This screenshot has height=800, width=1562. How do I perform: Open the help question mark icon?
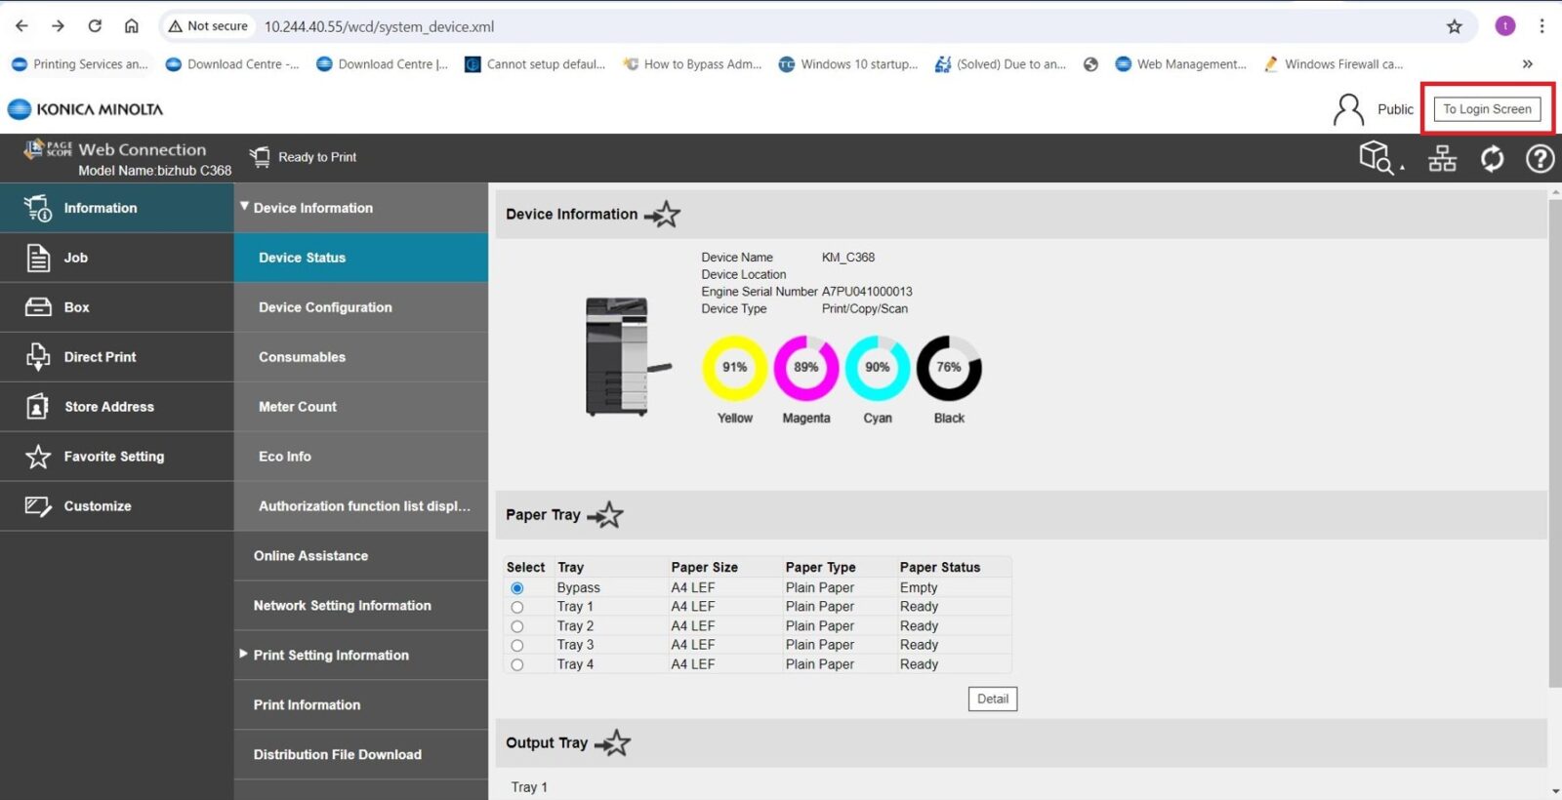pos(1540,158)
